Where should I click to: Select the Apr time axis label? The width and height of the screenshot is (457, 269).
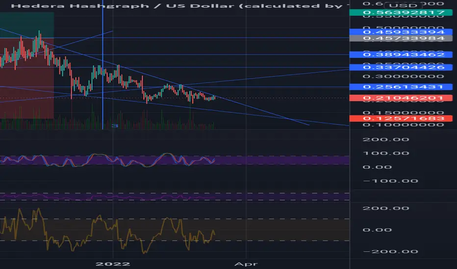tap(246, 264)
